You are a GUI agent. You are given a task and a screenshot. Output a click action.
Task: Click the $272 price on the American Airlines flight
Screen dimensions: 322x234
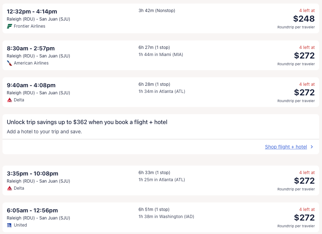point(304,56)
